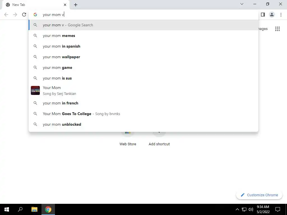The image size is (287, 215).
Task: Open File Explorer from the taskbar
Action: coord(34,209)
